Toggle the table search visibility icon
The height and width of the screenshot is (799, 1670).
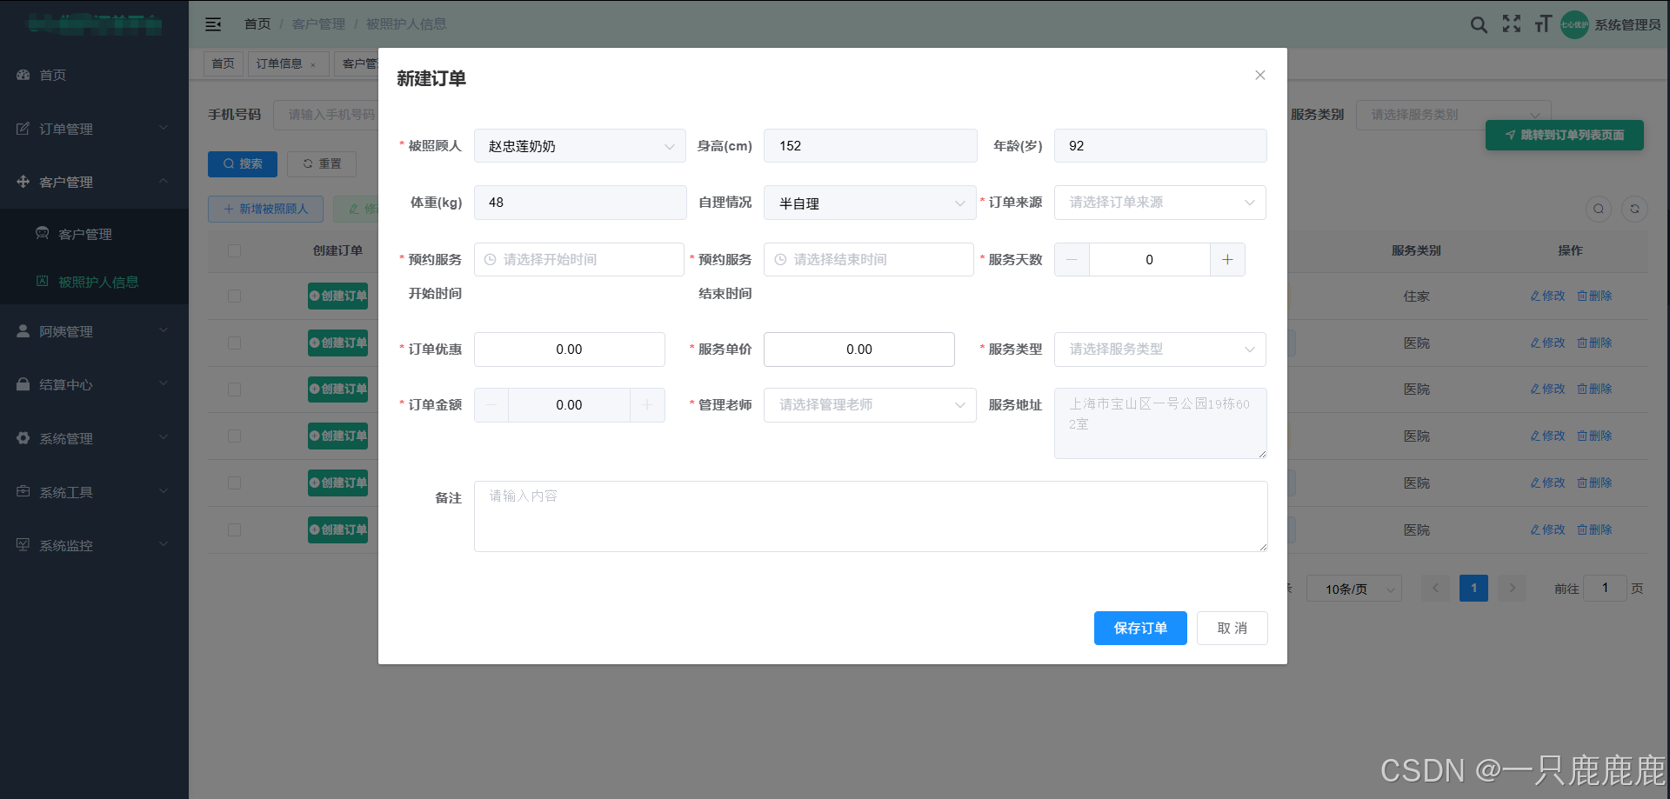pyautogui.click(x=1599, y=209)
